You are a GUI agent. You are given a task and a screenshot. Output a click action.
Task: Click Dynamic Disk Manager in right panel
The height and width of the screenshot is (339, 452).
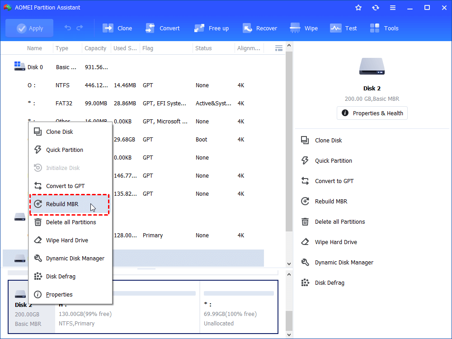(x=337, y=262)
